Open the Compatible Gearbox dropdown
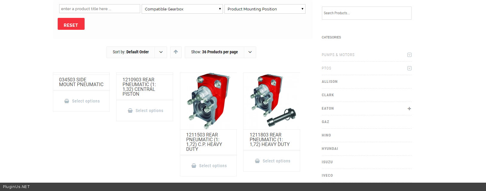Viewport: 486px width, 191px height. coord(182,9)
